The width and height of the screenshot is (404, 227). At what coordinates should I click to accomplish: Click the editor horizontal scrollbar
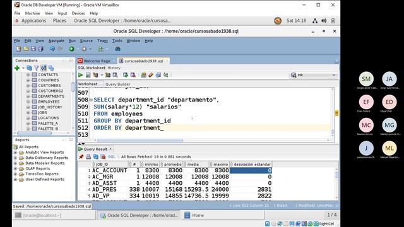coord(140,141)
